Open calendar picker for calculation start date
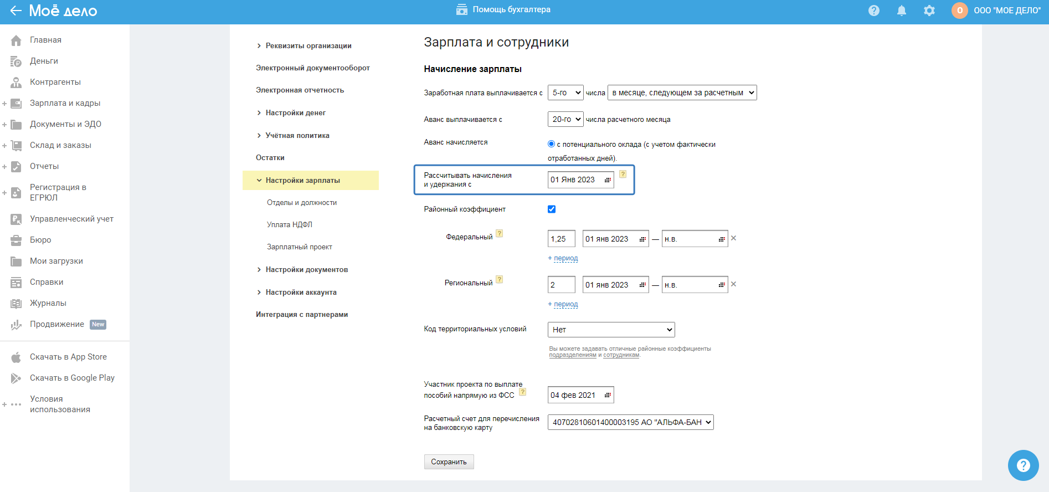1049x492 pixels. (608, 180)
